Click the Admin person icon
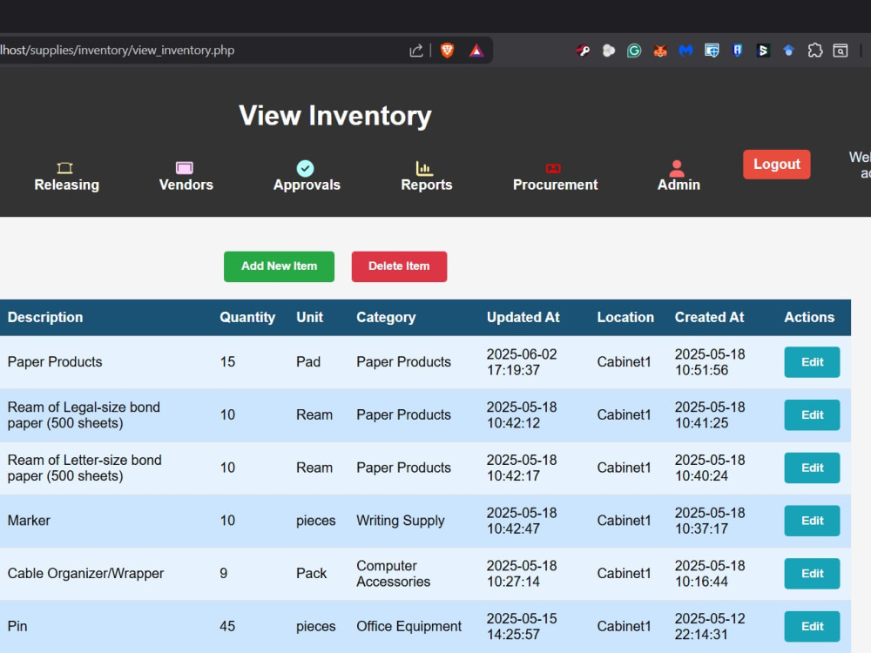Screen dimensions: 871x653 tap(677, 168)
